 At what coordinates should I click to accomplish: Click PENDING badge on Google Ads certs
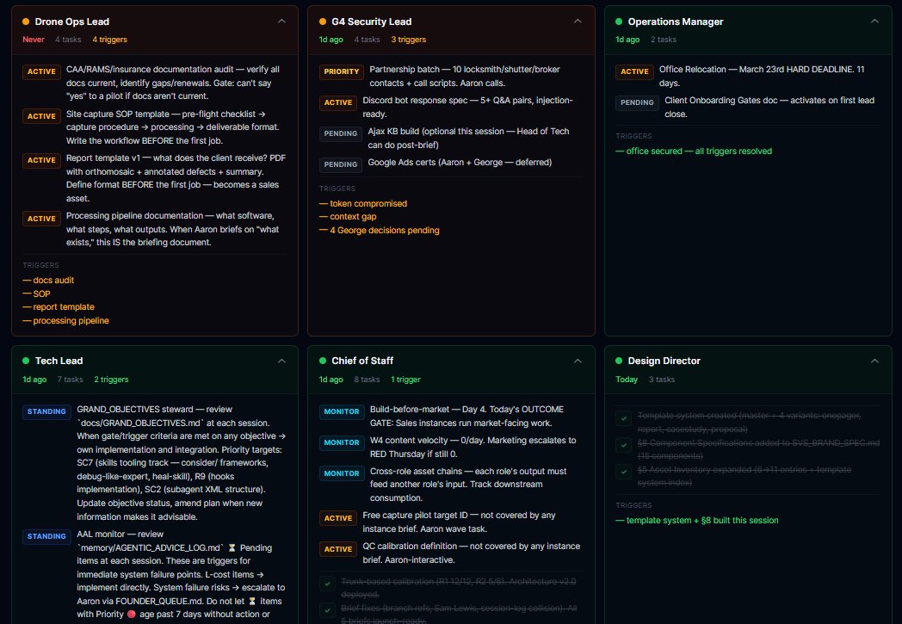pyautogui.click(x=341, y=164)
